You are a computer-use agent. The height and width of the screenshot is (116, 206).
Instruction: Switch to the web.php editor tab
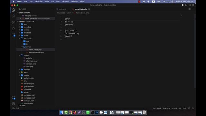(62, 9)
